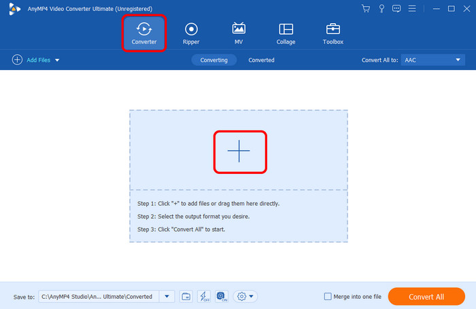Open the MV maker tab

pyautogui.click(x=239, y=33)
